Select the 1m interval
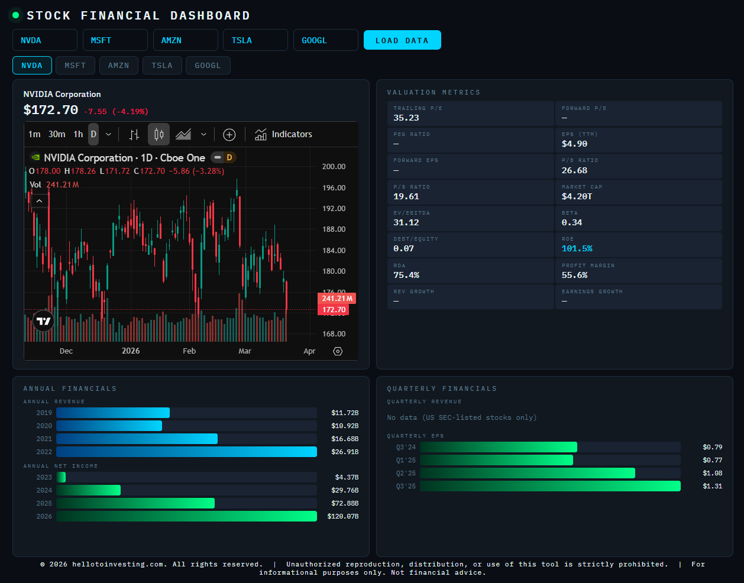The width and height of the screenshot is (744, 583). point(34,134)
